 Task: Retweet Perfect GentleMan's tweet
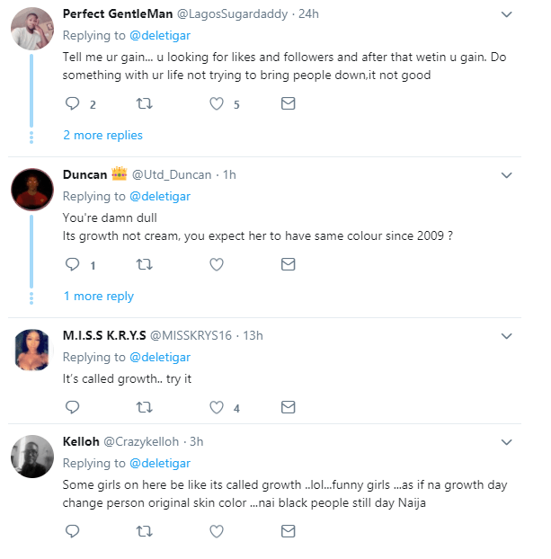click(x=144, y=104)
